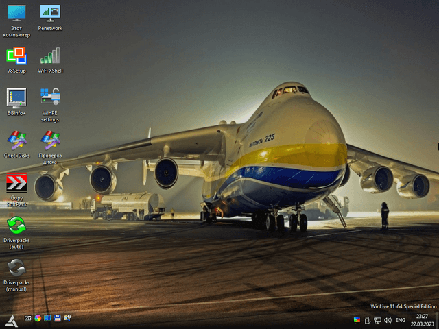This screenshot has height=329, width=439.
Task: Switch input language via ENG indicator
Action: pos(401,320)
